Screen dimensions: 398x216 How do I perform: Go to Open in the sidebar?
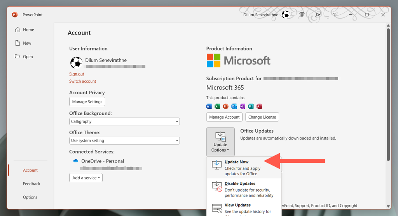[24, 57]
